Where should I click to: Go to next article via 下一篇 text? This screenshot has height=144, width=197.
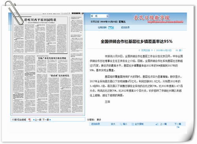tap(178, 124)
